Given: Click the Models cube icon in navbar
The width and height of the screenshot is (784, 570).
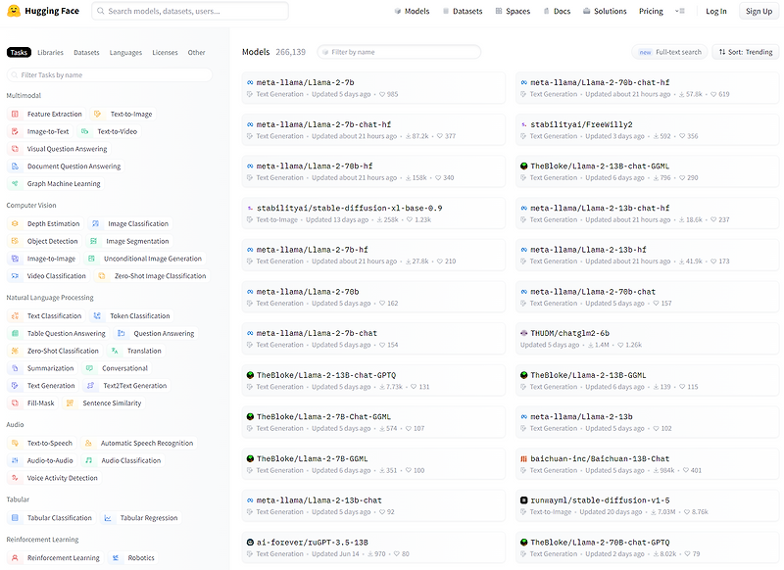Looking at the screenshot, I should [398, 11].
